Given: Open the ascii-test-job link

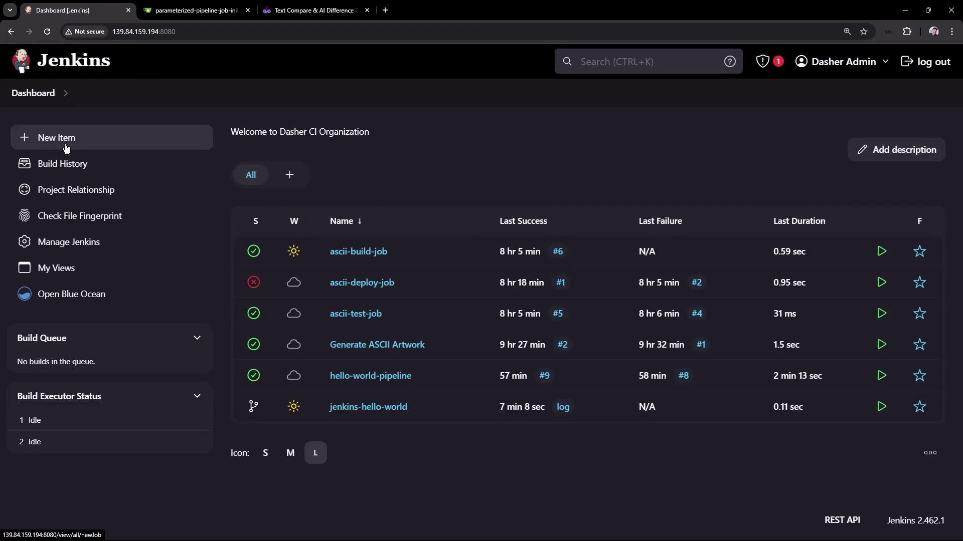Looking at the screenshot, I should [355, 314].
